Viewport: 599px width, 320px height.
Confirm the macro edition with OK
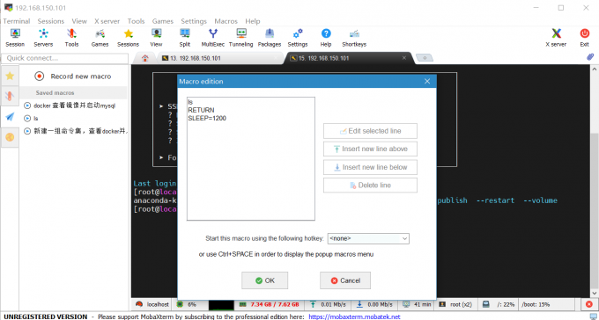265,280
